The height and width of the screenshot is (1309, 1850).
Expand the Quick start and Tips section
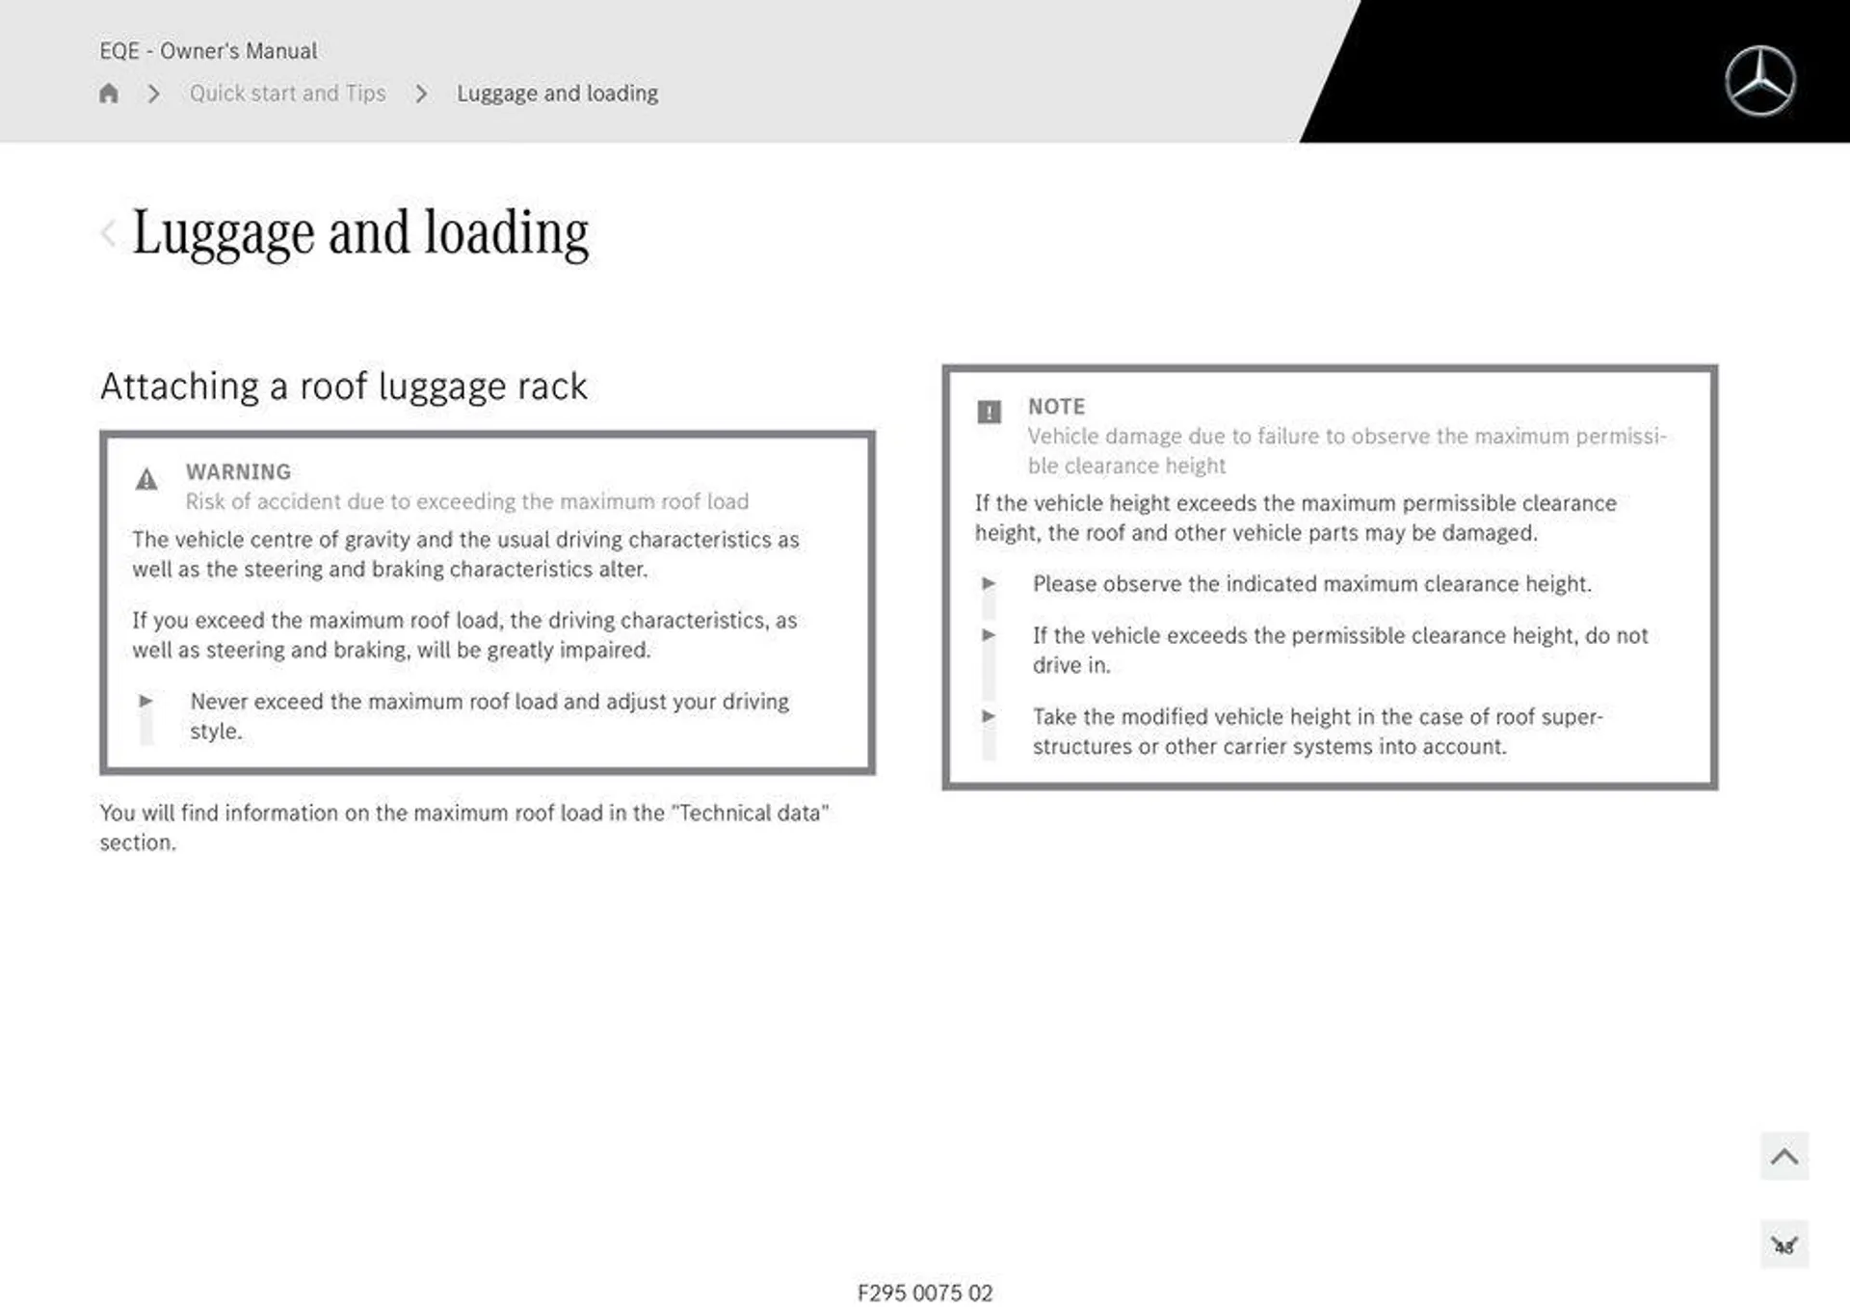pos(289,93)
